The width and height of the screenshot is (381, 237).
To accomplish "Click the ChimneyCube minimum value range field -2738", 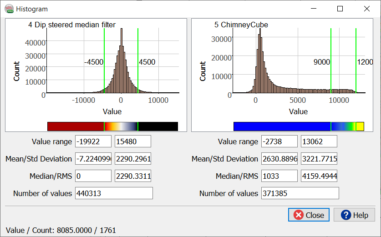I will (279, 141).
